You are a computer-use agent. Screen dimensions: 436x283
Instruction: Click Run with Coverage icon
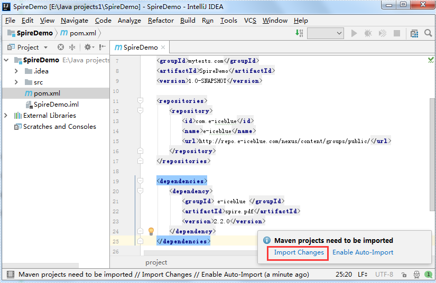point(382,33)
